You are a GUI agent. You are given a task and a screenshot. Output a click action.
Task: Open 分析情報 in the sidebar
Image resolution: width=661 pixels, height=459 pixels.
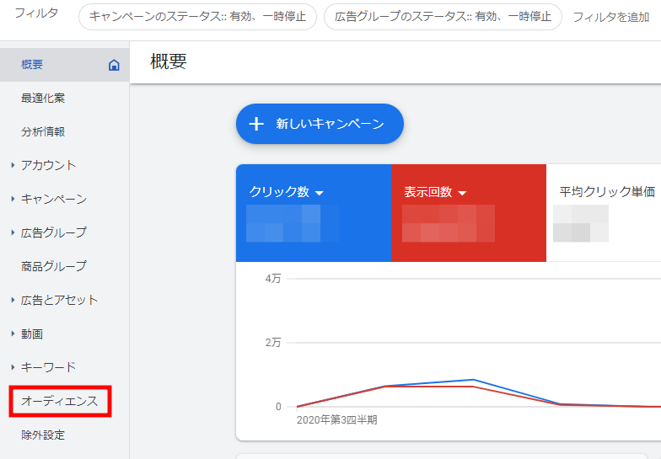[43, 131]
